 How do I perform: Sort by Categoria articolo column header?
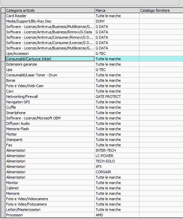pyautogui.click(x=50, y=10)
